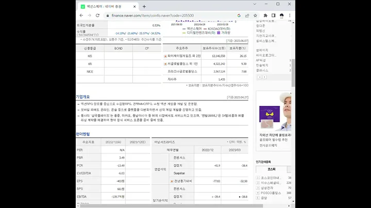371x208 pixels.
Task: Click the 기업개요 section heading
Action: (82, 97)
